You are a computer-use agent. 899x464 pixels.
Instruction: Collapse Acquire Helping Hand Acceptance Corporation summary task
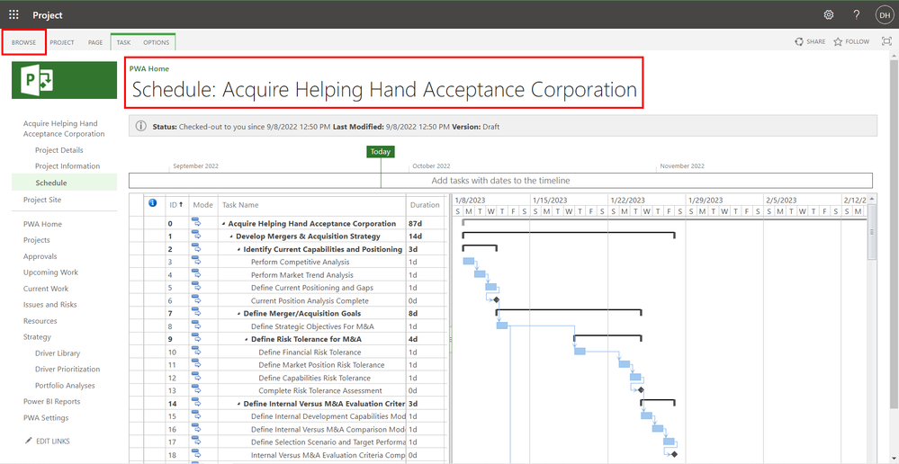point(223,224)
